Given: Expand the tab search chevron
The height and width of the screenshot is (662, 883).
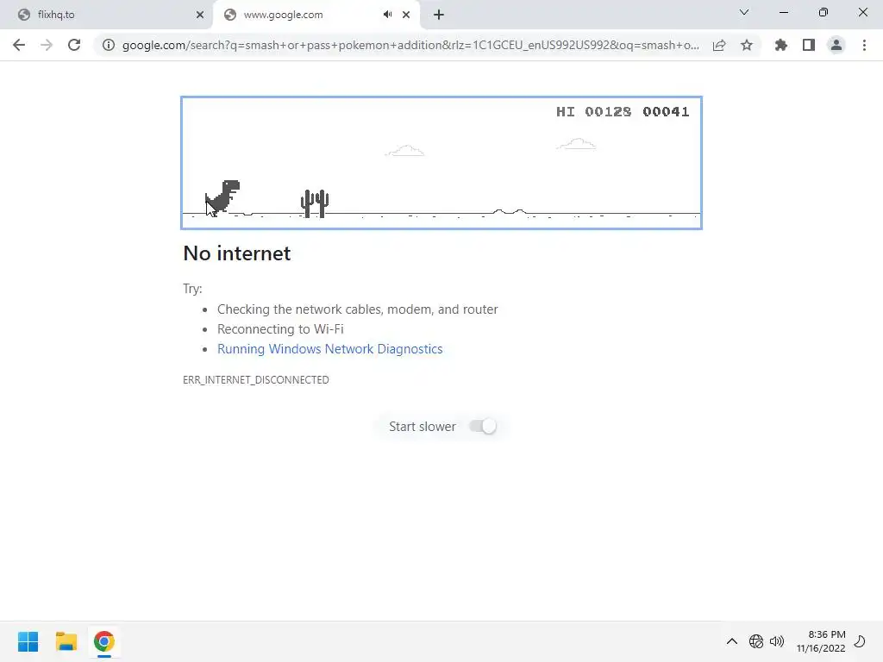Looking at the screenshot, I should point(744,12).
